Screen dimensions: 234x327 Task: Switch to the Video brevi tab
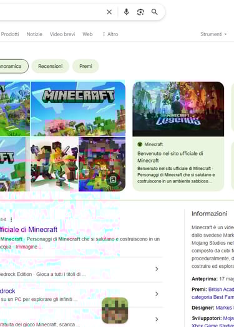click(x=62, y=34)
